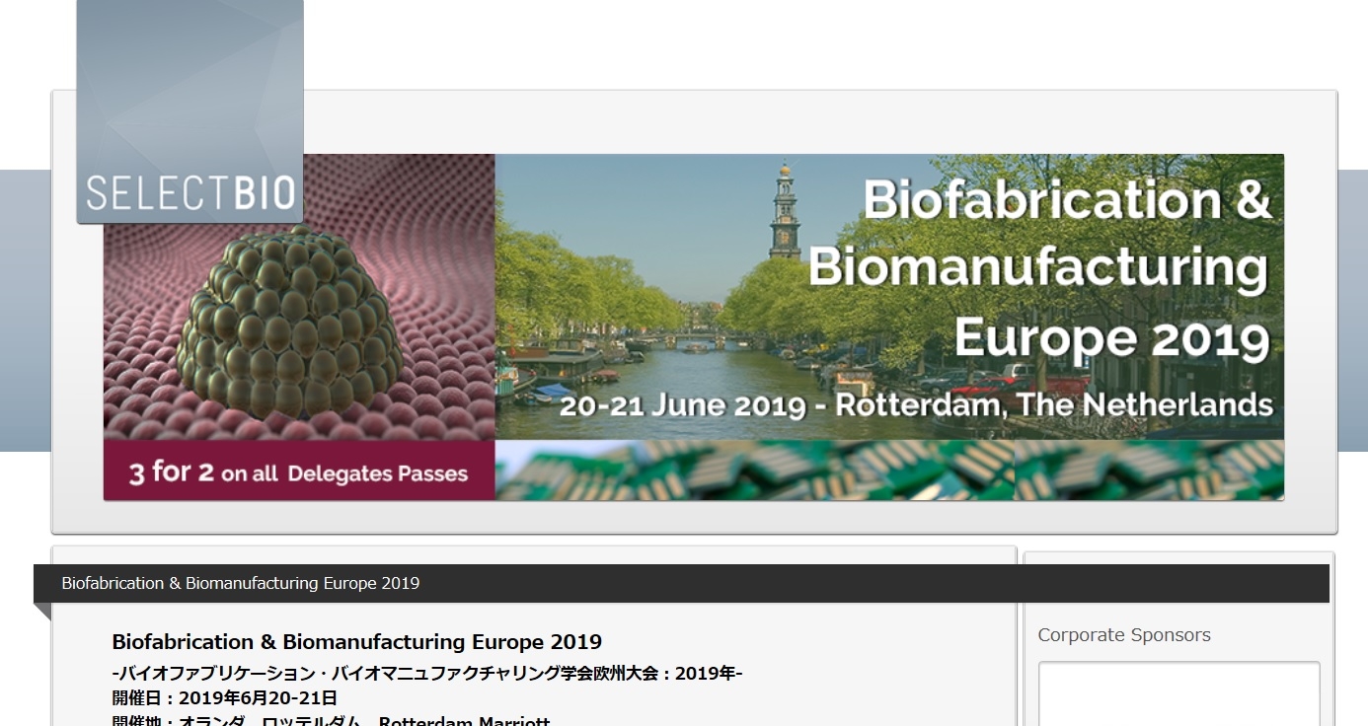Click the folded ribbon corner under the title bar
The image size is (1368, 726).
[x=41, y=611]
